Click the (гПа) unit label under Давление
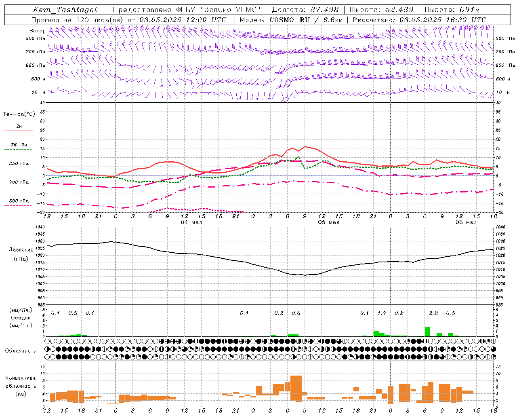 point(21,259)
